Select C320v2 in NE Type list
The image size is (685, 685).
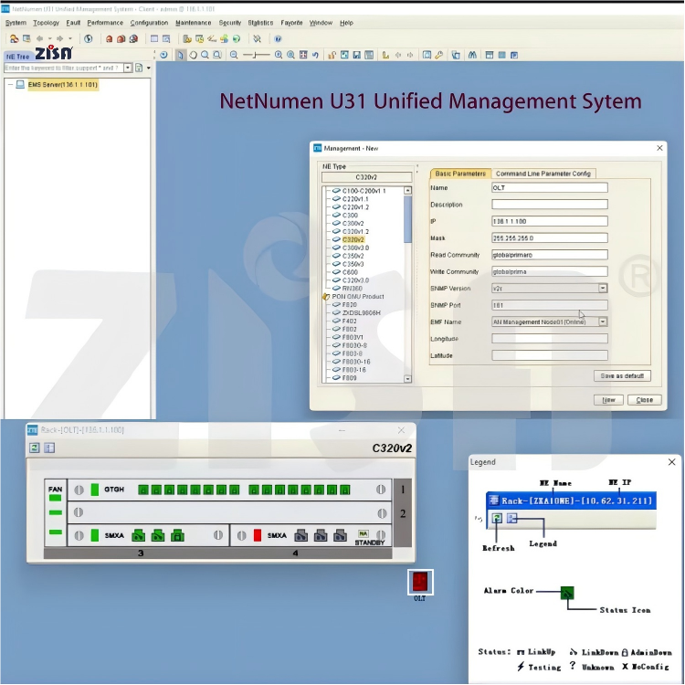[353, 239]
